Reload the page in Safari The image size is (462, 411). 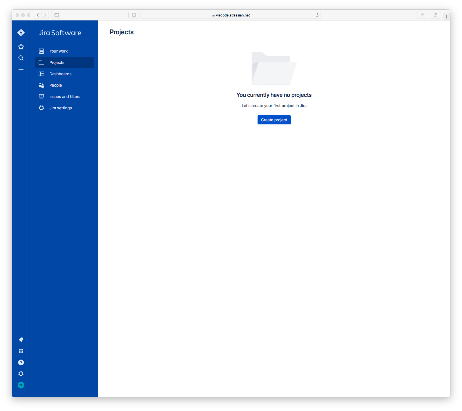[x=317, y=15]
